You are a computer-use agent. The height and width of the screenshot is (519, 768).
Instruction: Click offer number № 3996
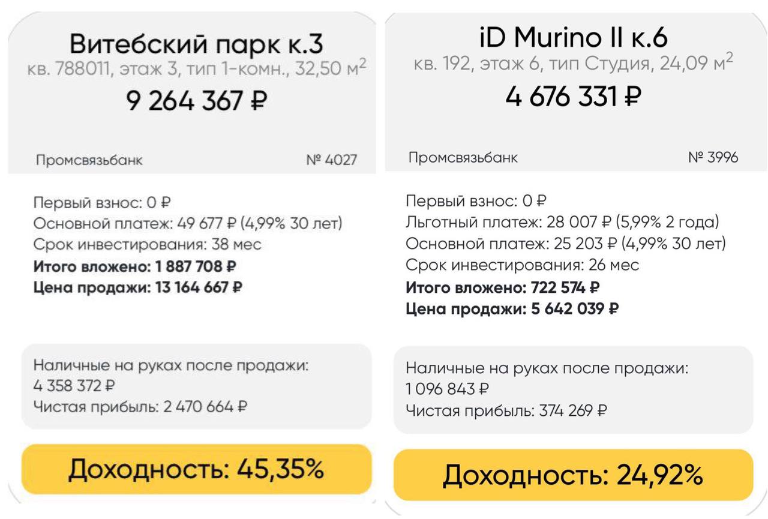[713, 157]
